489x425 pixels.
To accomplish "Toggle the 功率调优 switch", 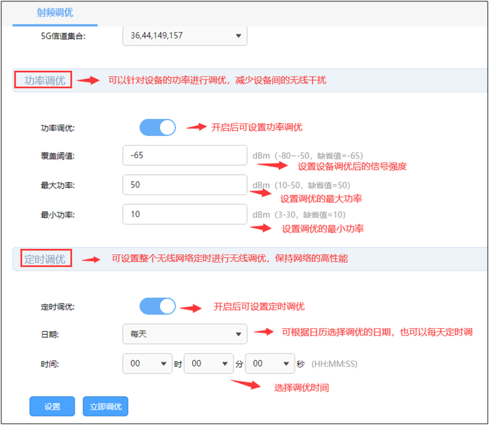I will tap(158, 128).
